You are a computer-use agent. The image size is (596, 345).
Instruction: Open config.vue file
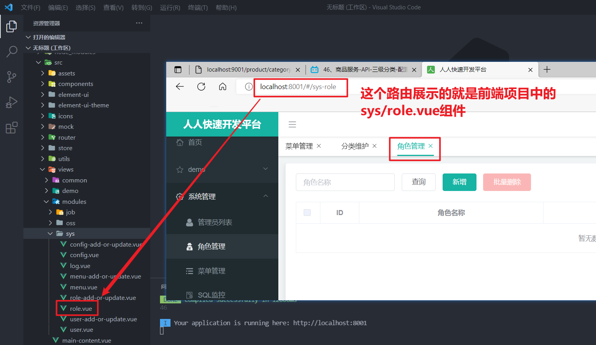point(84,255)
